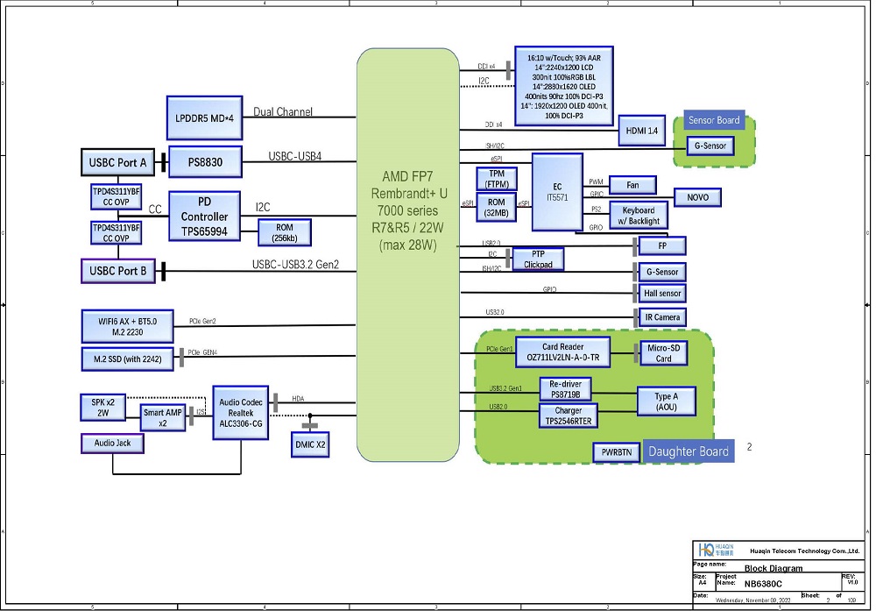This screenshot has width=876, height=611.
Task: Click the TPM (FTPM) block
Action: tap(497, 179)
